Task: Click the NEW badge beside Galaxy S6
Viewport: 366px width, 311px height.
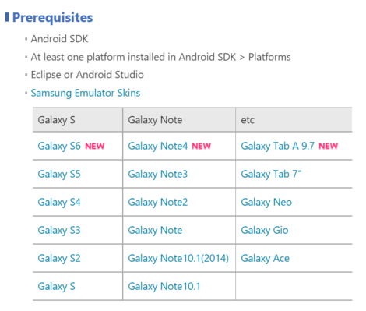Action: [95, 147]
